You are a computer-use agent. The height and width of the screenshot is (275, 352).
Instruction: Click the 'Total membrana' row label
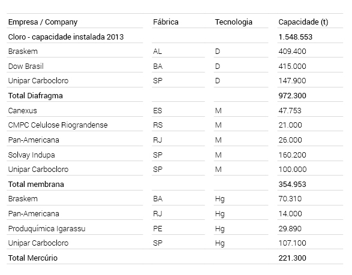pos(36,185)
